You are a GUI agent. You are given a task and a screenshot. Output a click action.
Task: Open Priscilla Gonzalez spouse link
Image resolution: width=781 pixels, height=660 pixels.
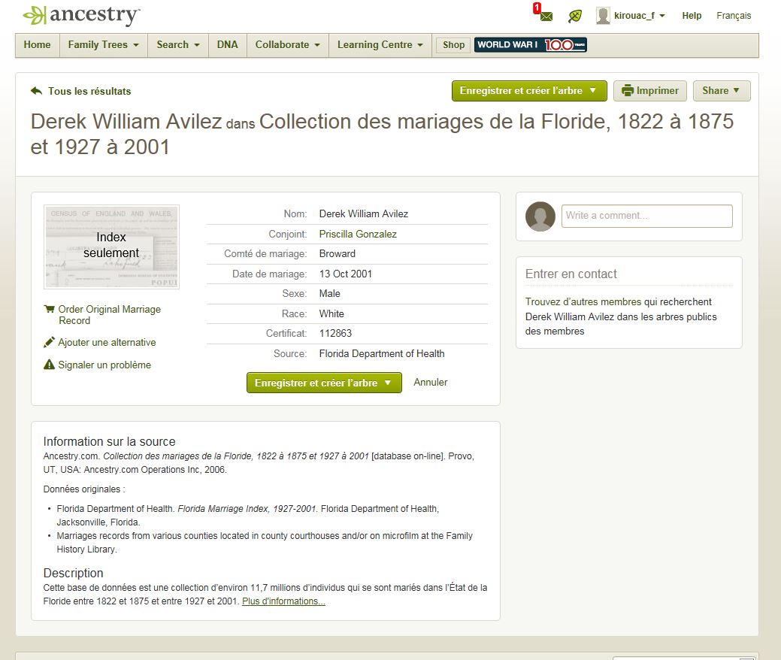(x=358, y=234)
